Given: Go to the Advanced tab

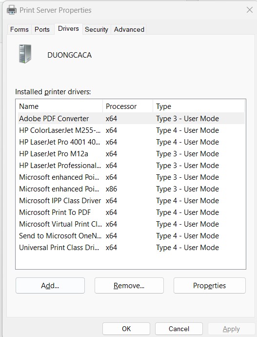Looking at the screenshot, I should pyautogui.click(x=129, y=29).
